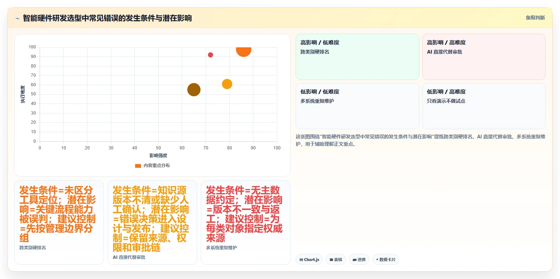Click the 影响强度 x-axis title
Viewport: 560px width, 279px height.
click(158, 156)
